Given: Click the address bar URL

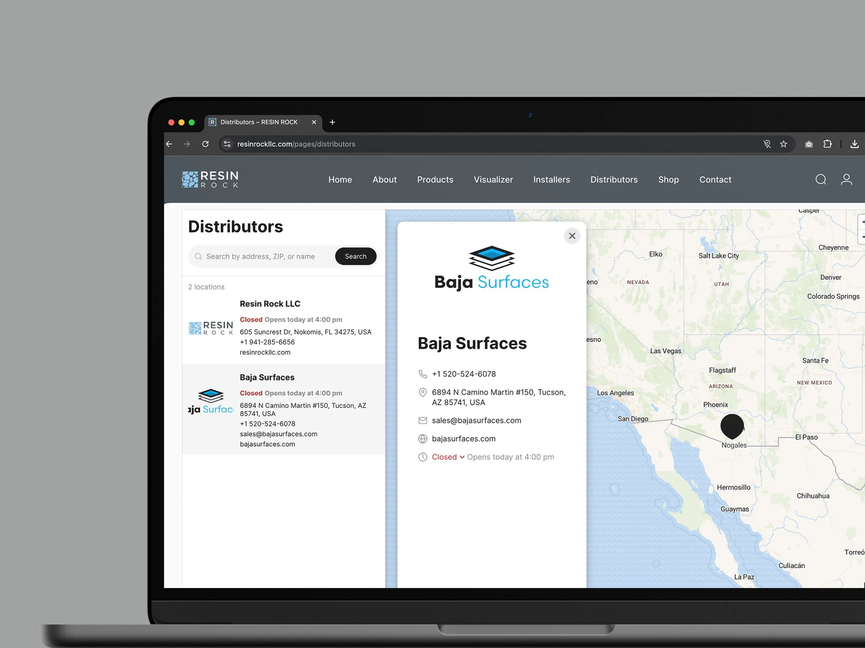Looking at the screenshot, I should click(x=296, y=144).
